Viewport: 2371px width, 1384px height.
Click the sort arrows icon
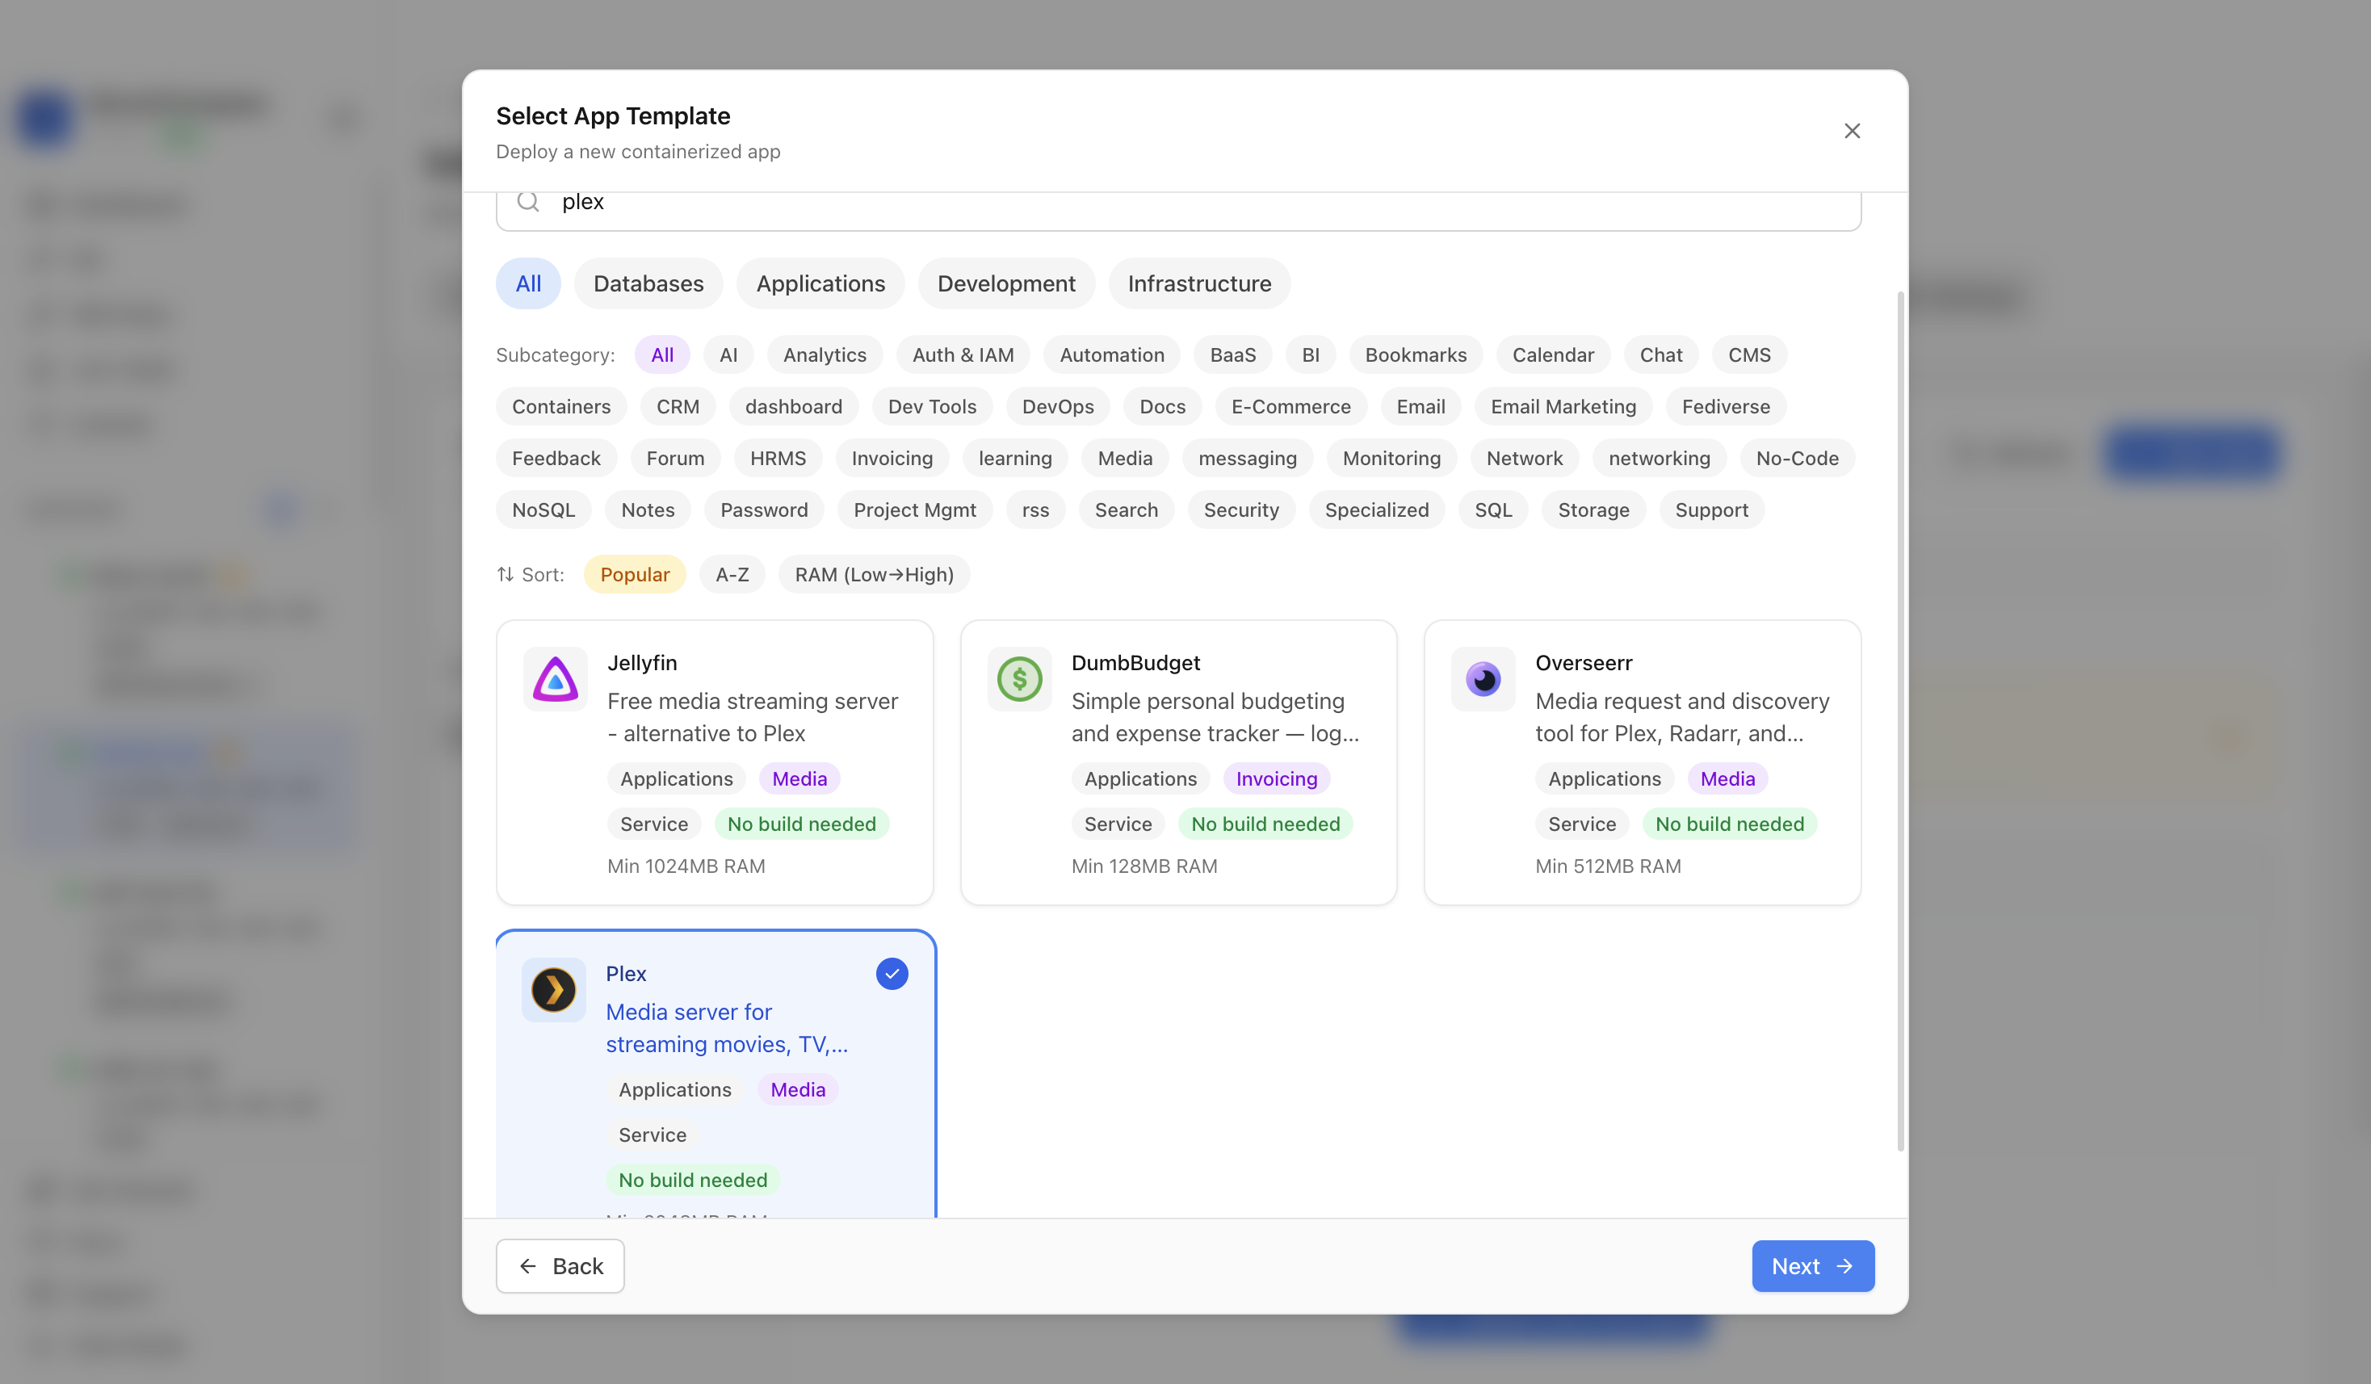(x=506, y=574)
